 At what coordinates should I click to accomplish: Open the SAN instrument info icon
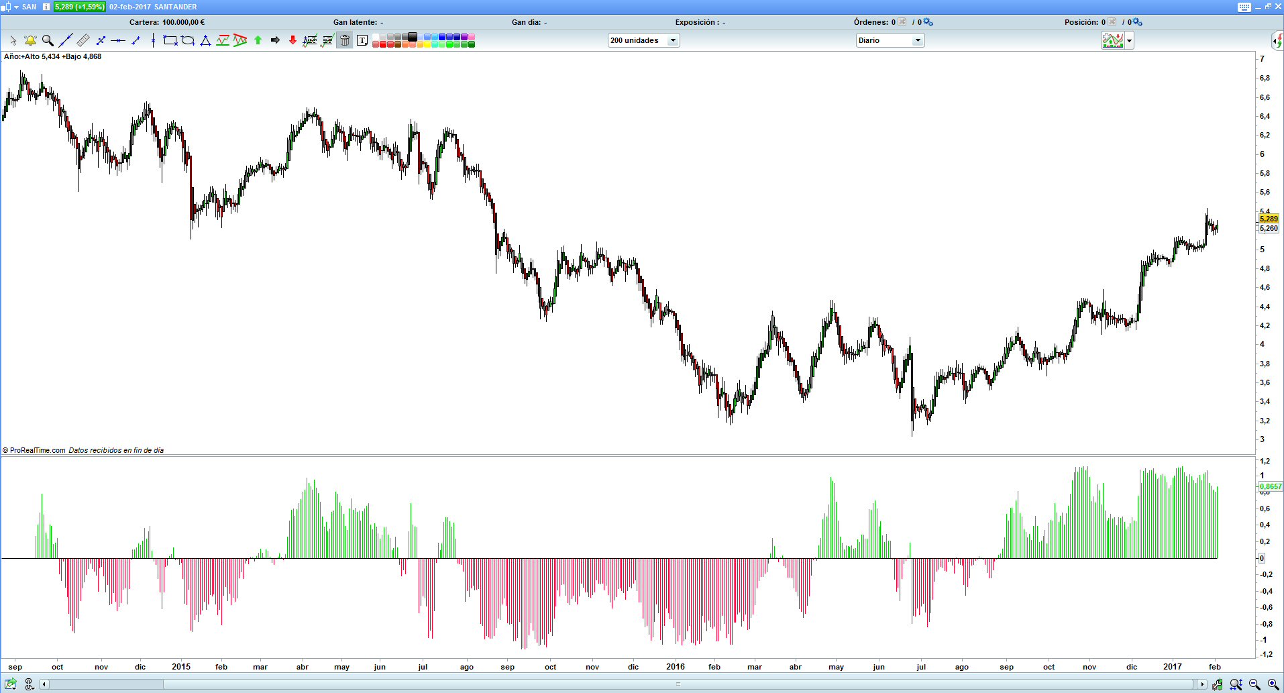tap(46, 7)
